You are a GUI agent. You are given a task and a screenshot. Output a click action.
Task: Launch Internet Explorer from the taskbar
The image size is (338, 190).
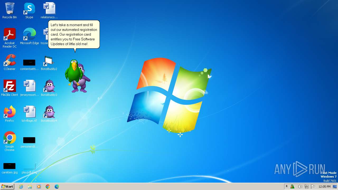pyautogui.click(x=21, y=187)
